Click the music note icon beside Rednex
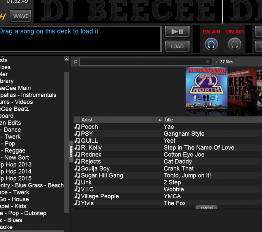Viewport: 262px width, 232px height. click(x=77, y=155)
